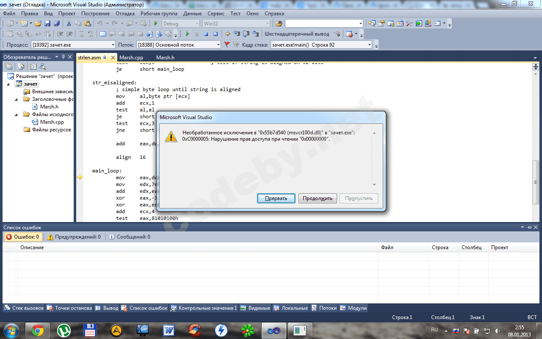The height and width of the screenshot is (339, 542).
Task: Open Microsoft Word from the taskbar
Action: (169, 331)
